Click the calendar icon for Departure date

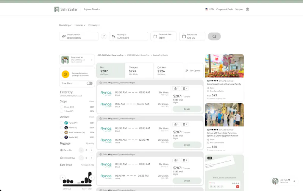[155, 36]
